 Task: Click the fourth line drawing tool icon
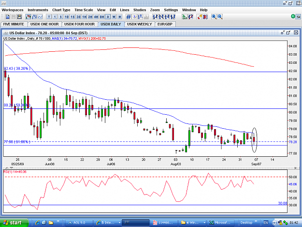click(173, 17)
